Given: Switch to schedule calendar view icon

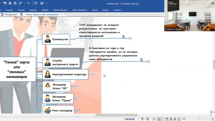Looking at the screenshot, I should [167, 119].
